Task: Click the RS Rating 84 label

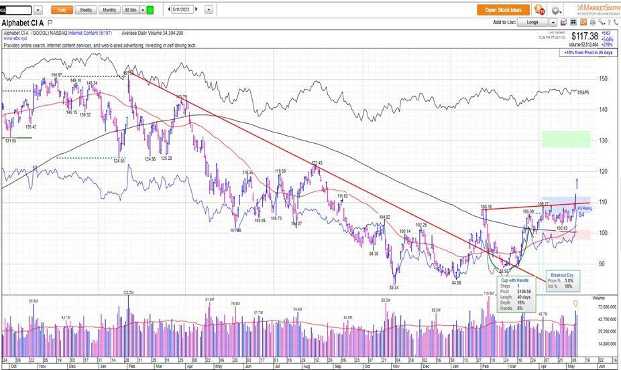Action: pos(584,212)
